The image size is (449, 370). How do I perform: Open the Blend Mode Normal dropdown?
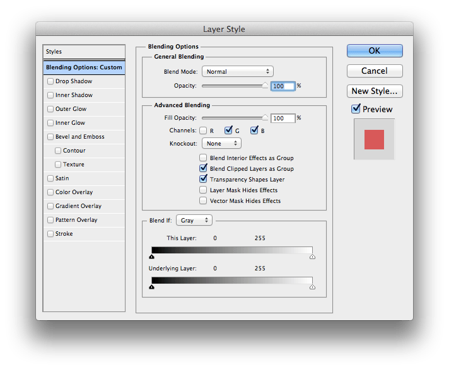[238, 71]
